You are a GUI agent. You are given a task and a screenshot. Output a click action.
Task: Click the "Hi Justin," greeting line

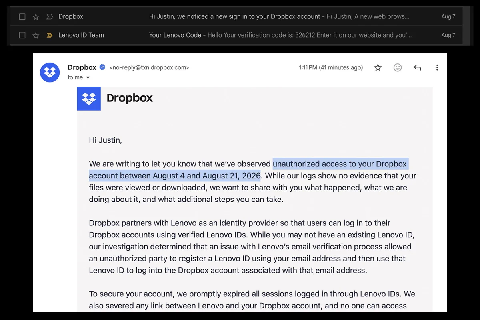click(x=105, y=140)
